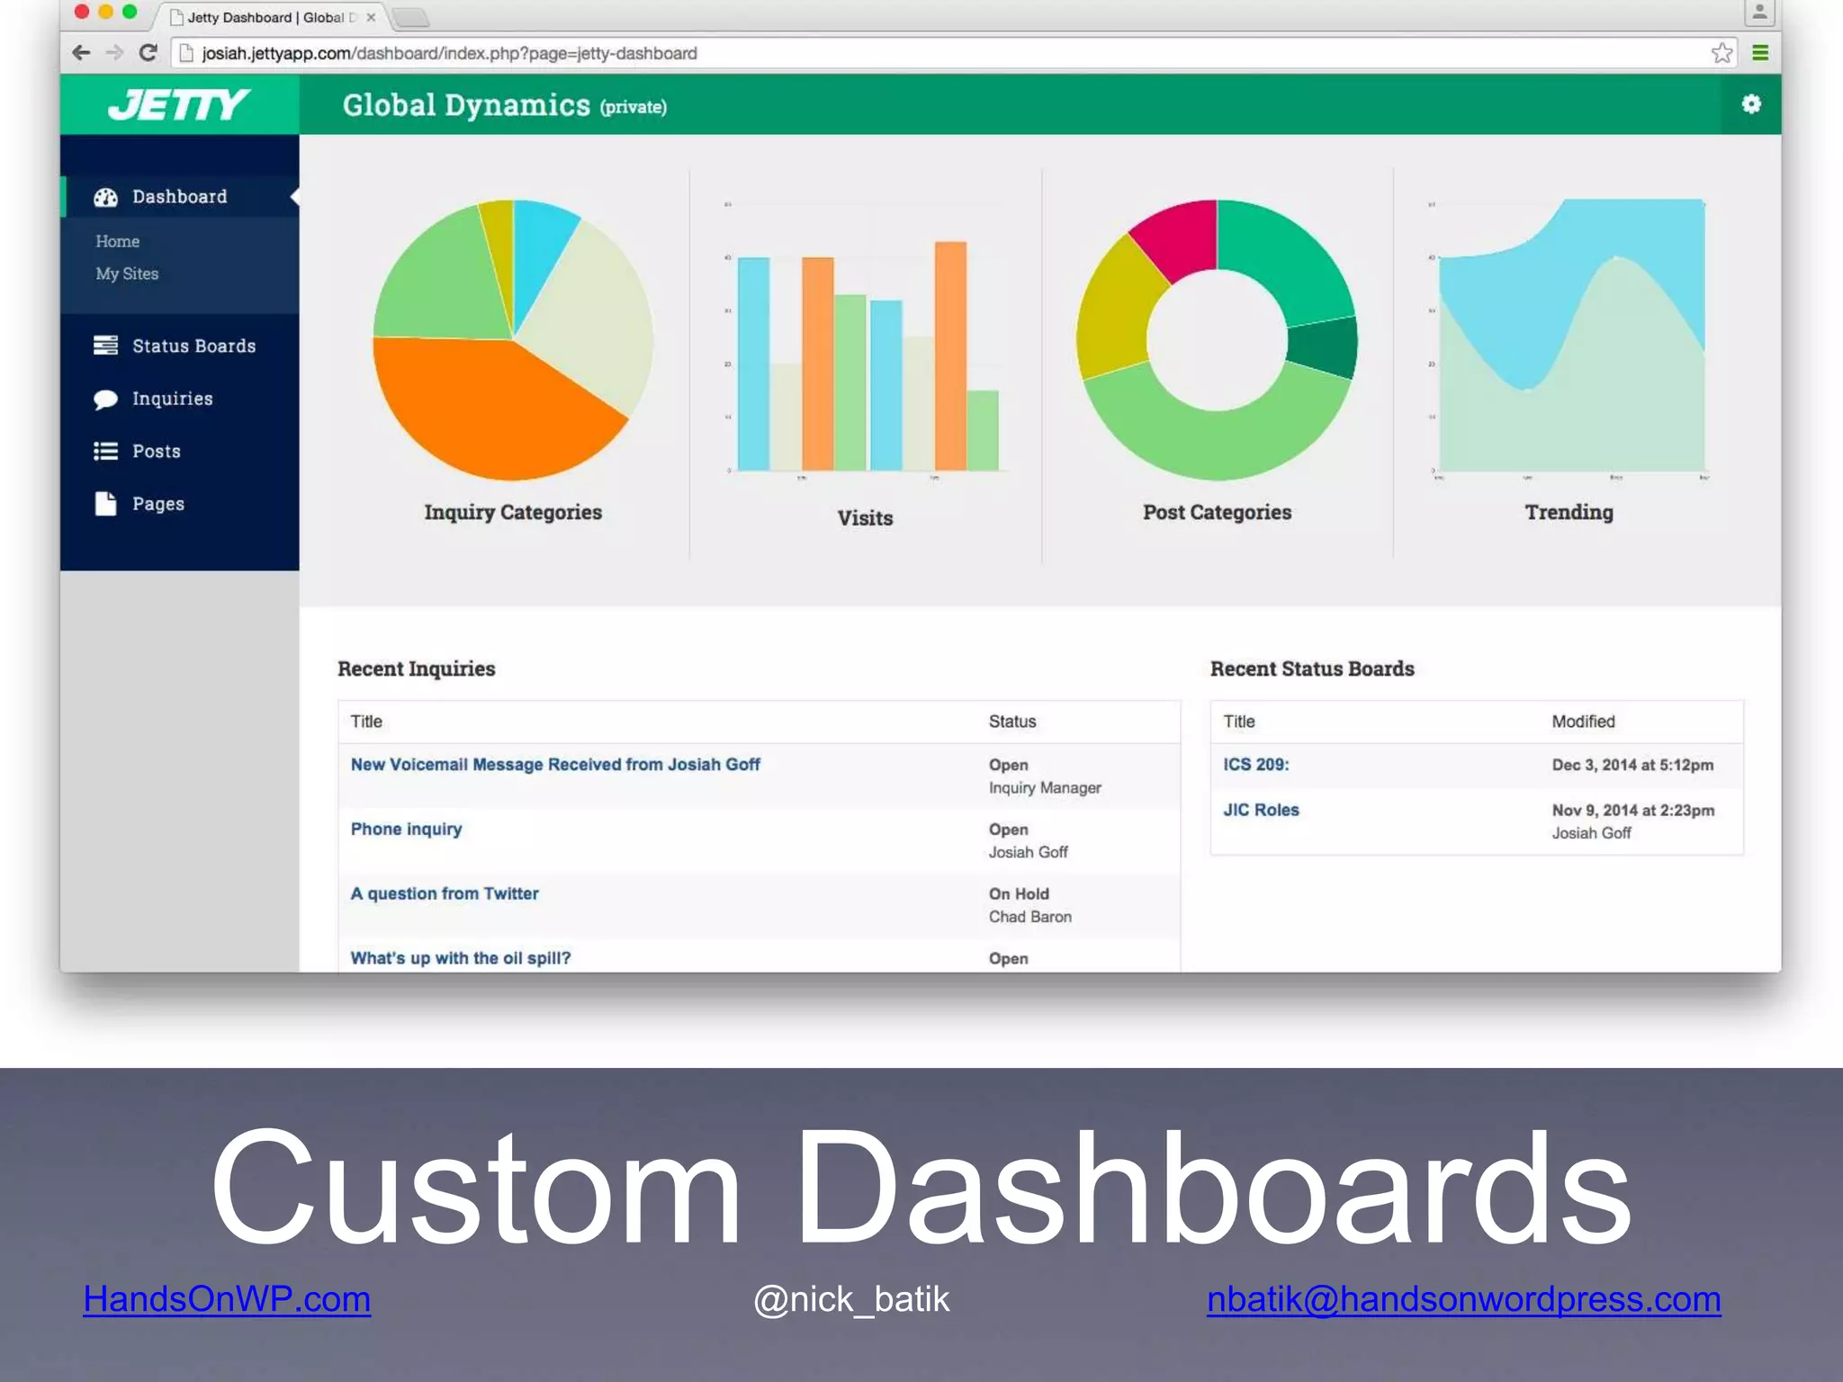Open A question from Twitter inquiry

click(x=445, y=893)
